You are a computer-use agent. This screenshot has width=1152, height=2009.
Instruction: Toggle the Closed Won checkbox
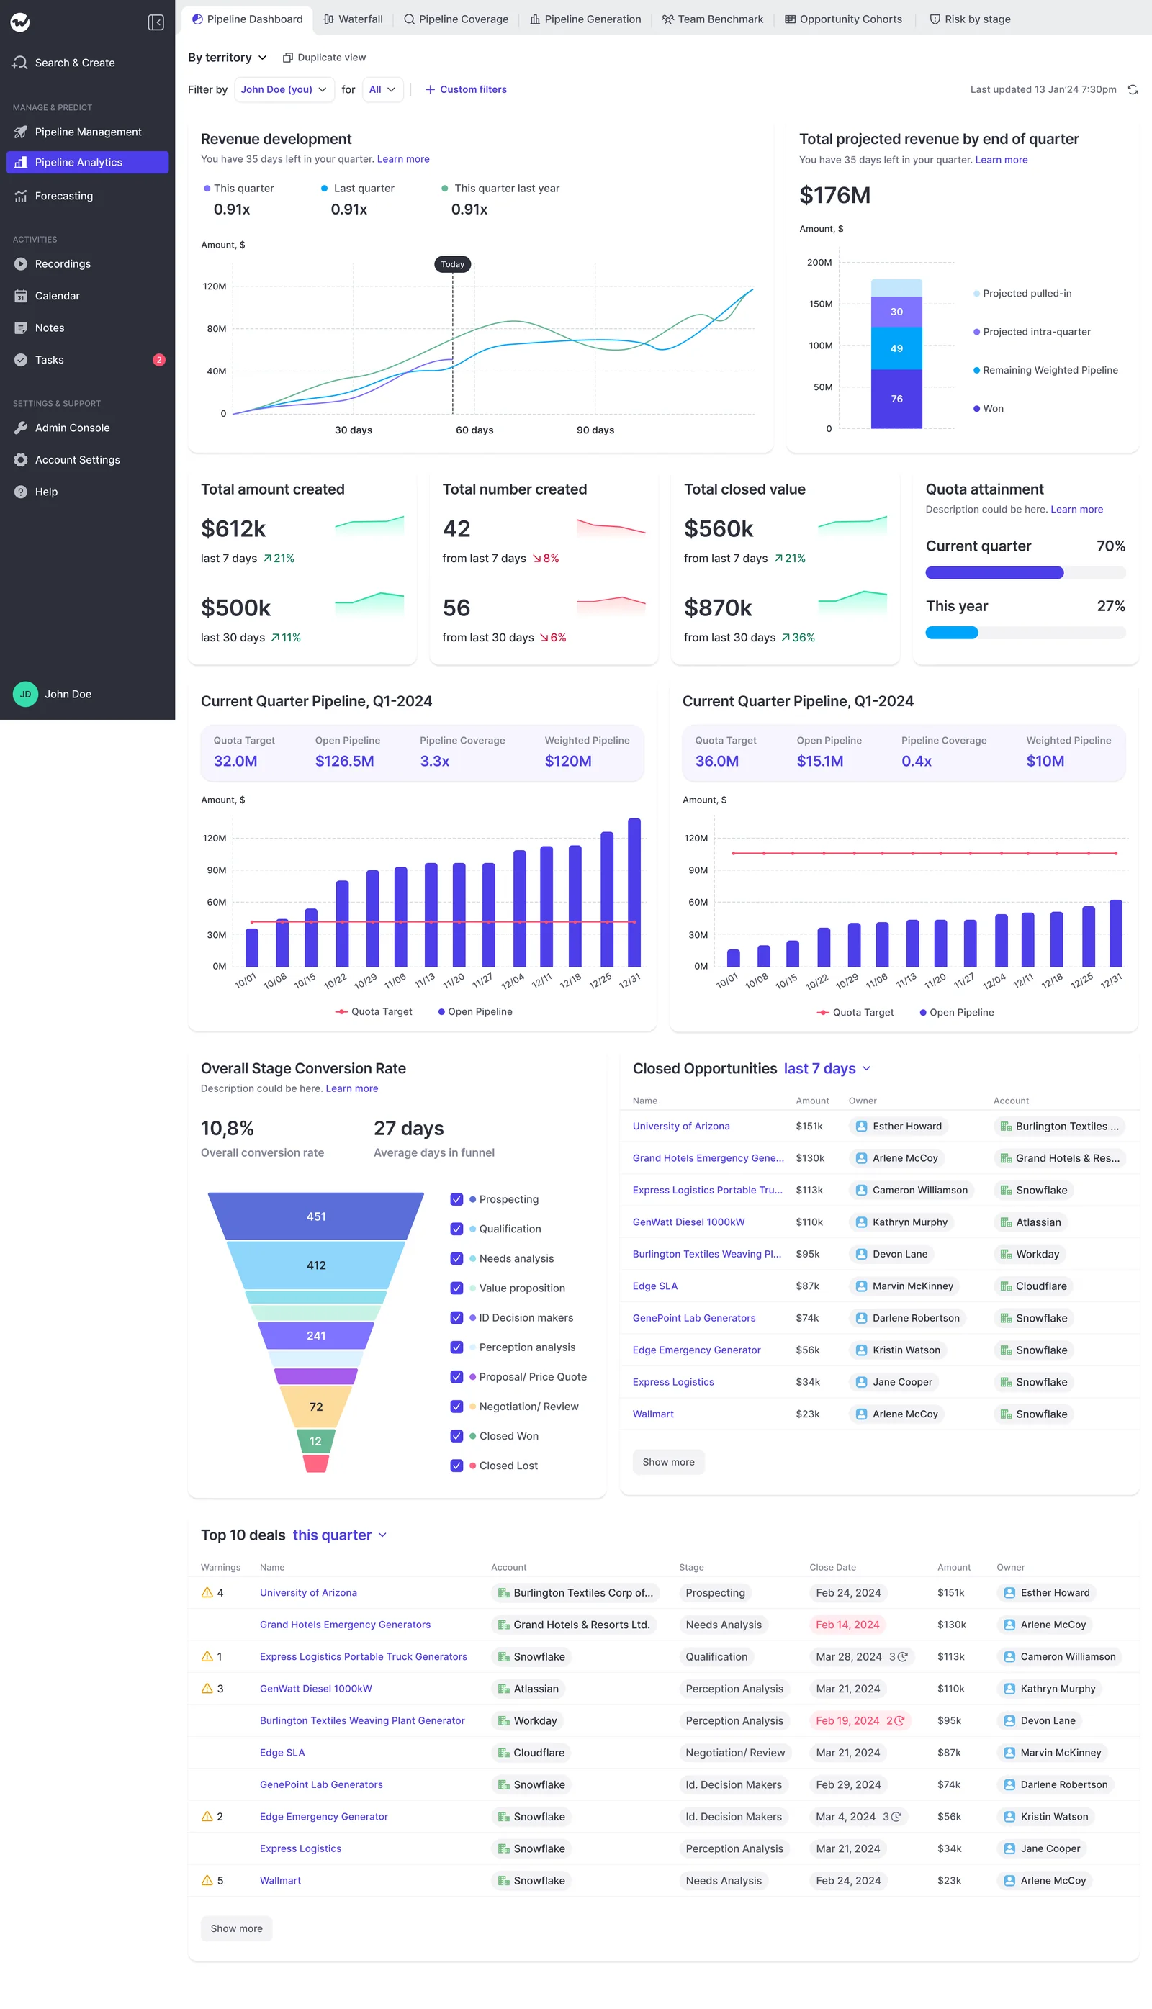point(456,1436)
